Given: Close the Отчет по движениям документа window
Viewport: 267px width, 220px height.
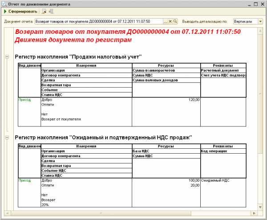Looking at the screenshot, I should [263, 4].
